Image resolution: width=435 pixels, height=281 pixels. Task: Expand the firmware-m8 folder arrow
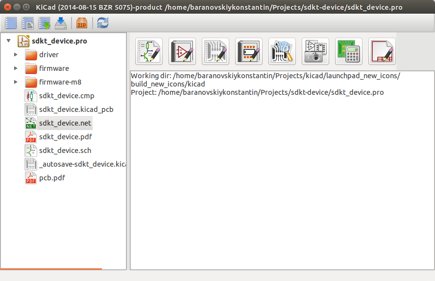click(16, 82)
